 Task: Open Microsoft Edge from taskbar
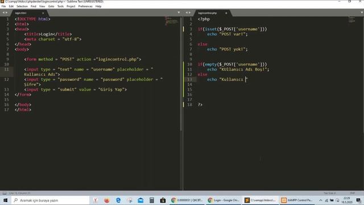pos(118,200)
